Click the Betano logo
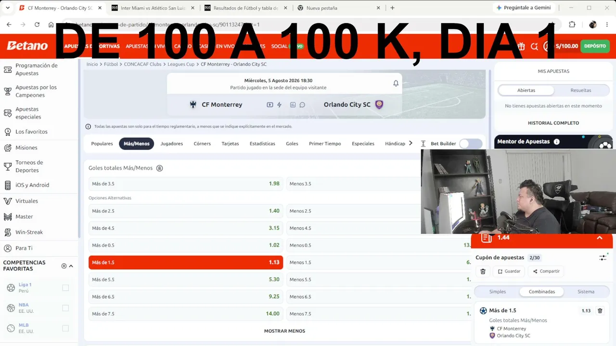 click(x=27, y=46)
